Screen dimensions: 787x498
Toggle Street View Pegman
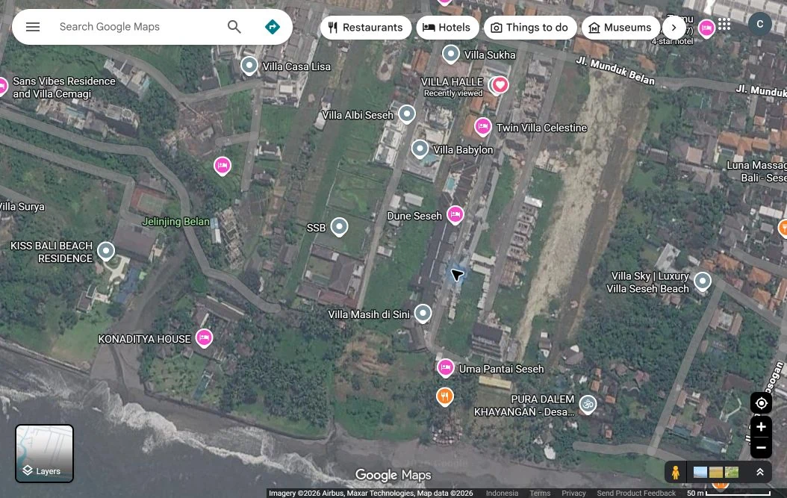pos(676,473)
